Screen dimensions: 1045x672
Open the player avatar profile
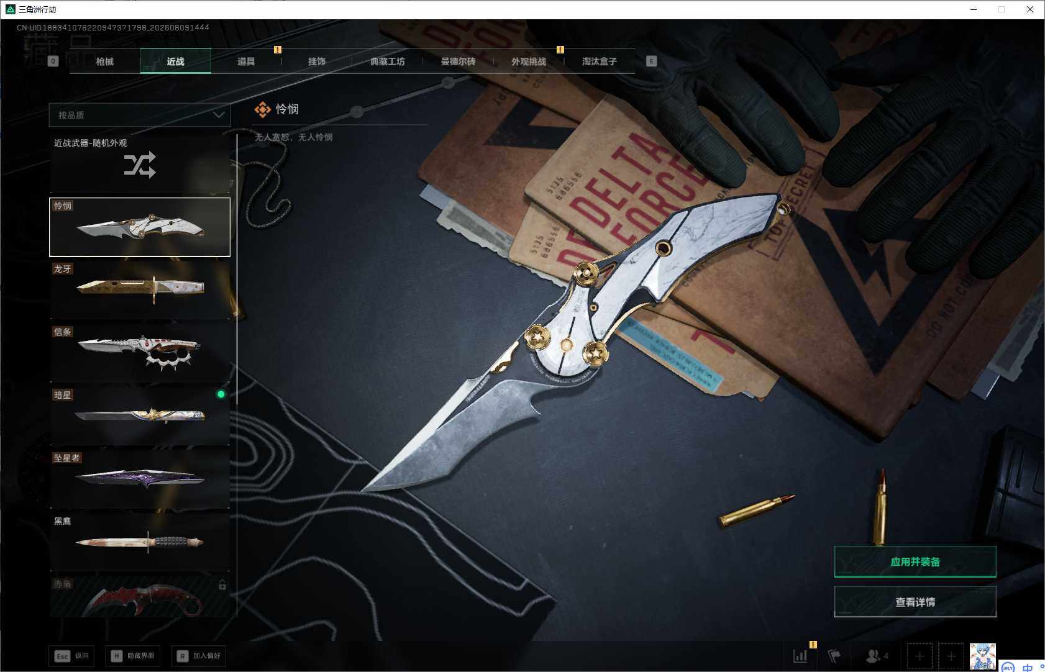(983, 656)
